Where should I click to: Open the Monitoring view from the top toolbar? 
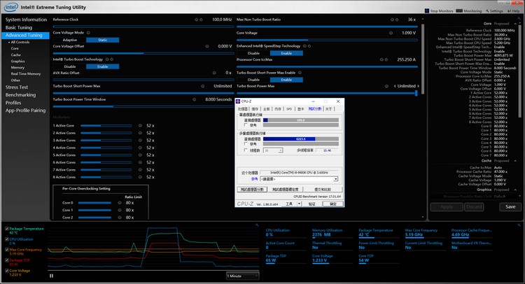tap(469, 11)
